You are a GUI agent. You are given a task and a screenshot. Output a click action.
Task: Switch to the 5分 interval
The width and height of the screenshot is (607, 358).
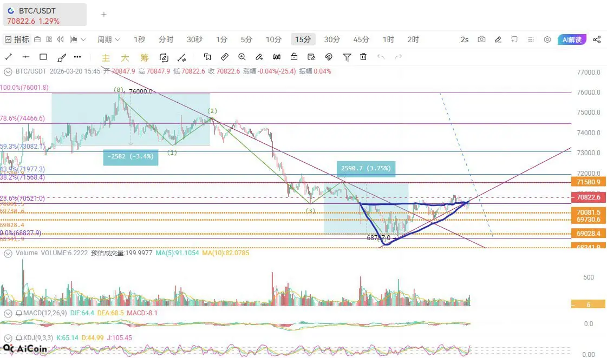pyautogui.click(x=246, y=39)
